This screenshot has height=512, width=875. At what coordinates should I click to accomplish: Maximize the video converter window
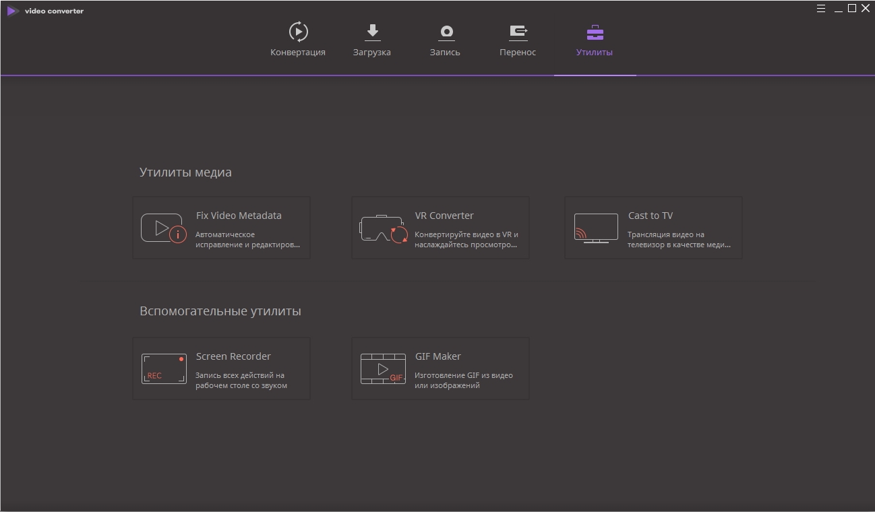852,9
